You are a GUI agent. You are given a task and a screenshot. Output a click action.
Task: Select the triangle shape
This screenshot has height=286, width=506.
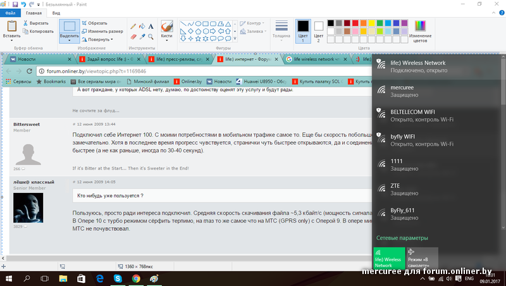pyautogui.click(x=228, y=24)
